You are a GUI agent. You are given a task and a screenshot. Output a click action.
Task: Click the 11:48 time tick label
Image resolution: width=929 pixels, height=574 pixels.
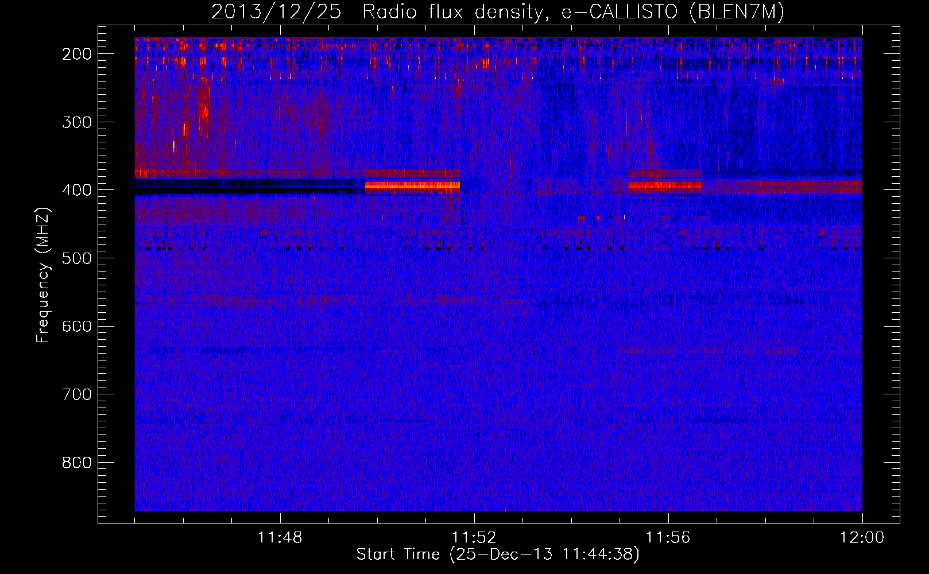[x=280, y=538]
